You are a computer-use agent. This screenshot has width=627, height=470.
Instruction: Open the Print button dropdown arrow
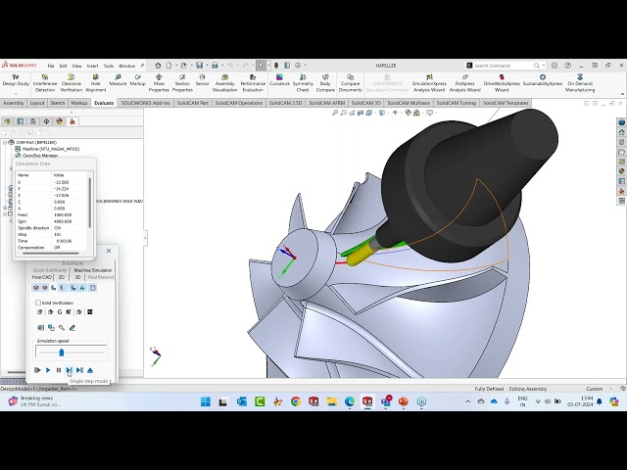click(222, 66)
